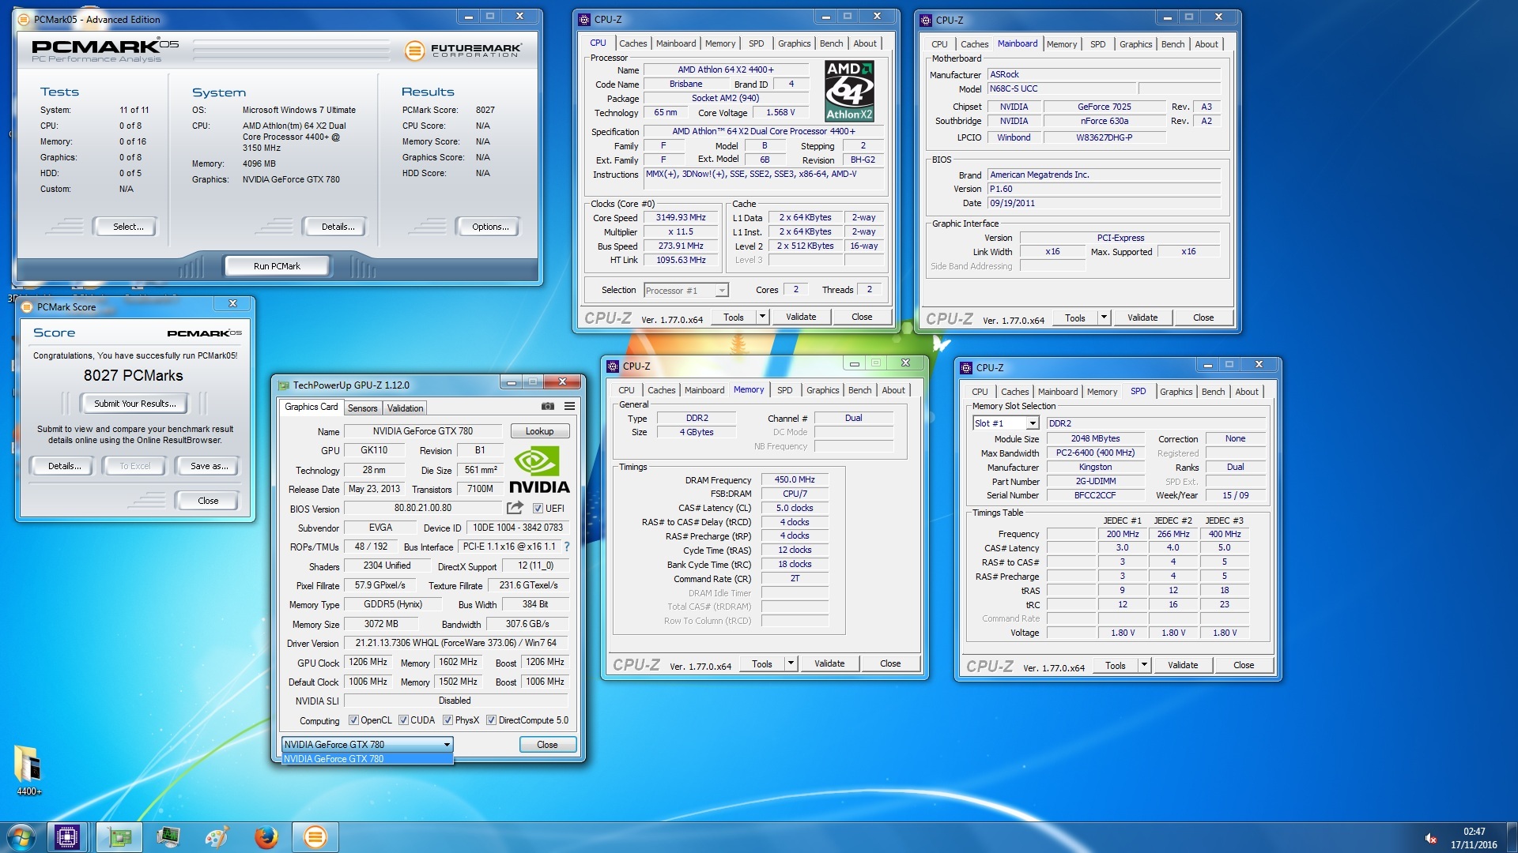This screenshot has height=853, width=1518.
Task: Open the Paint taskbar icon
Action: coord(217,837)
